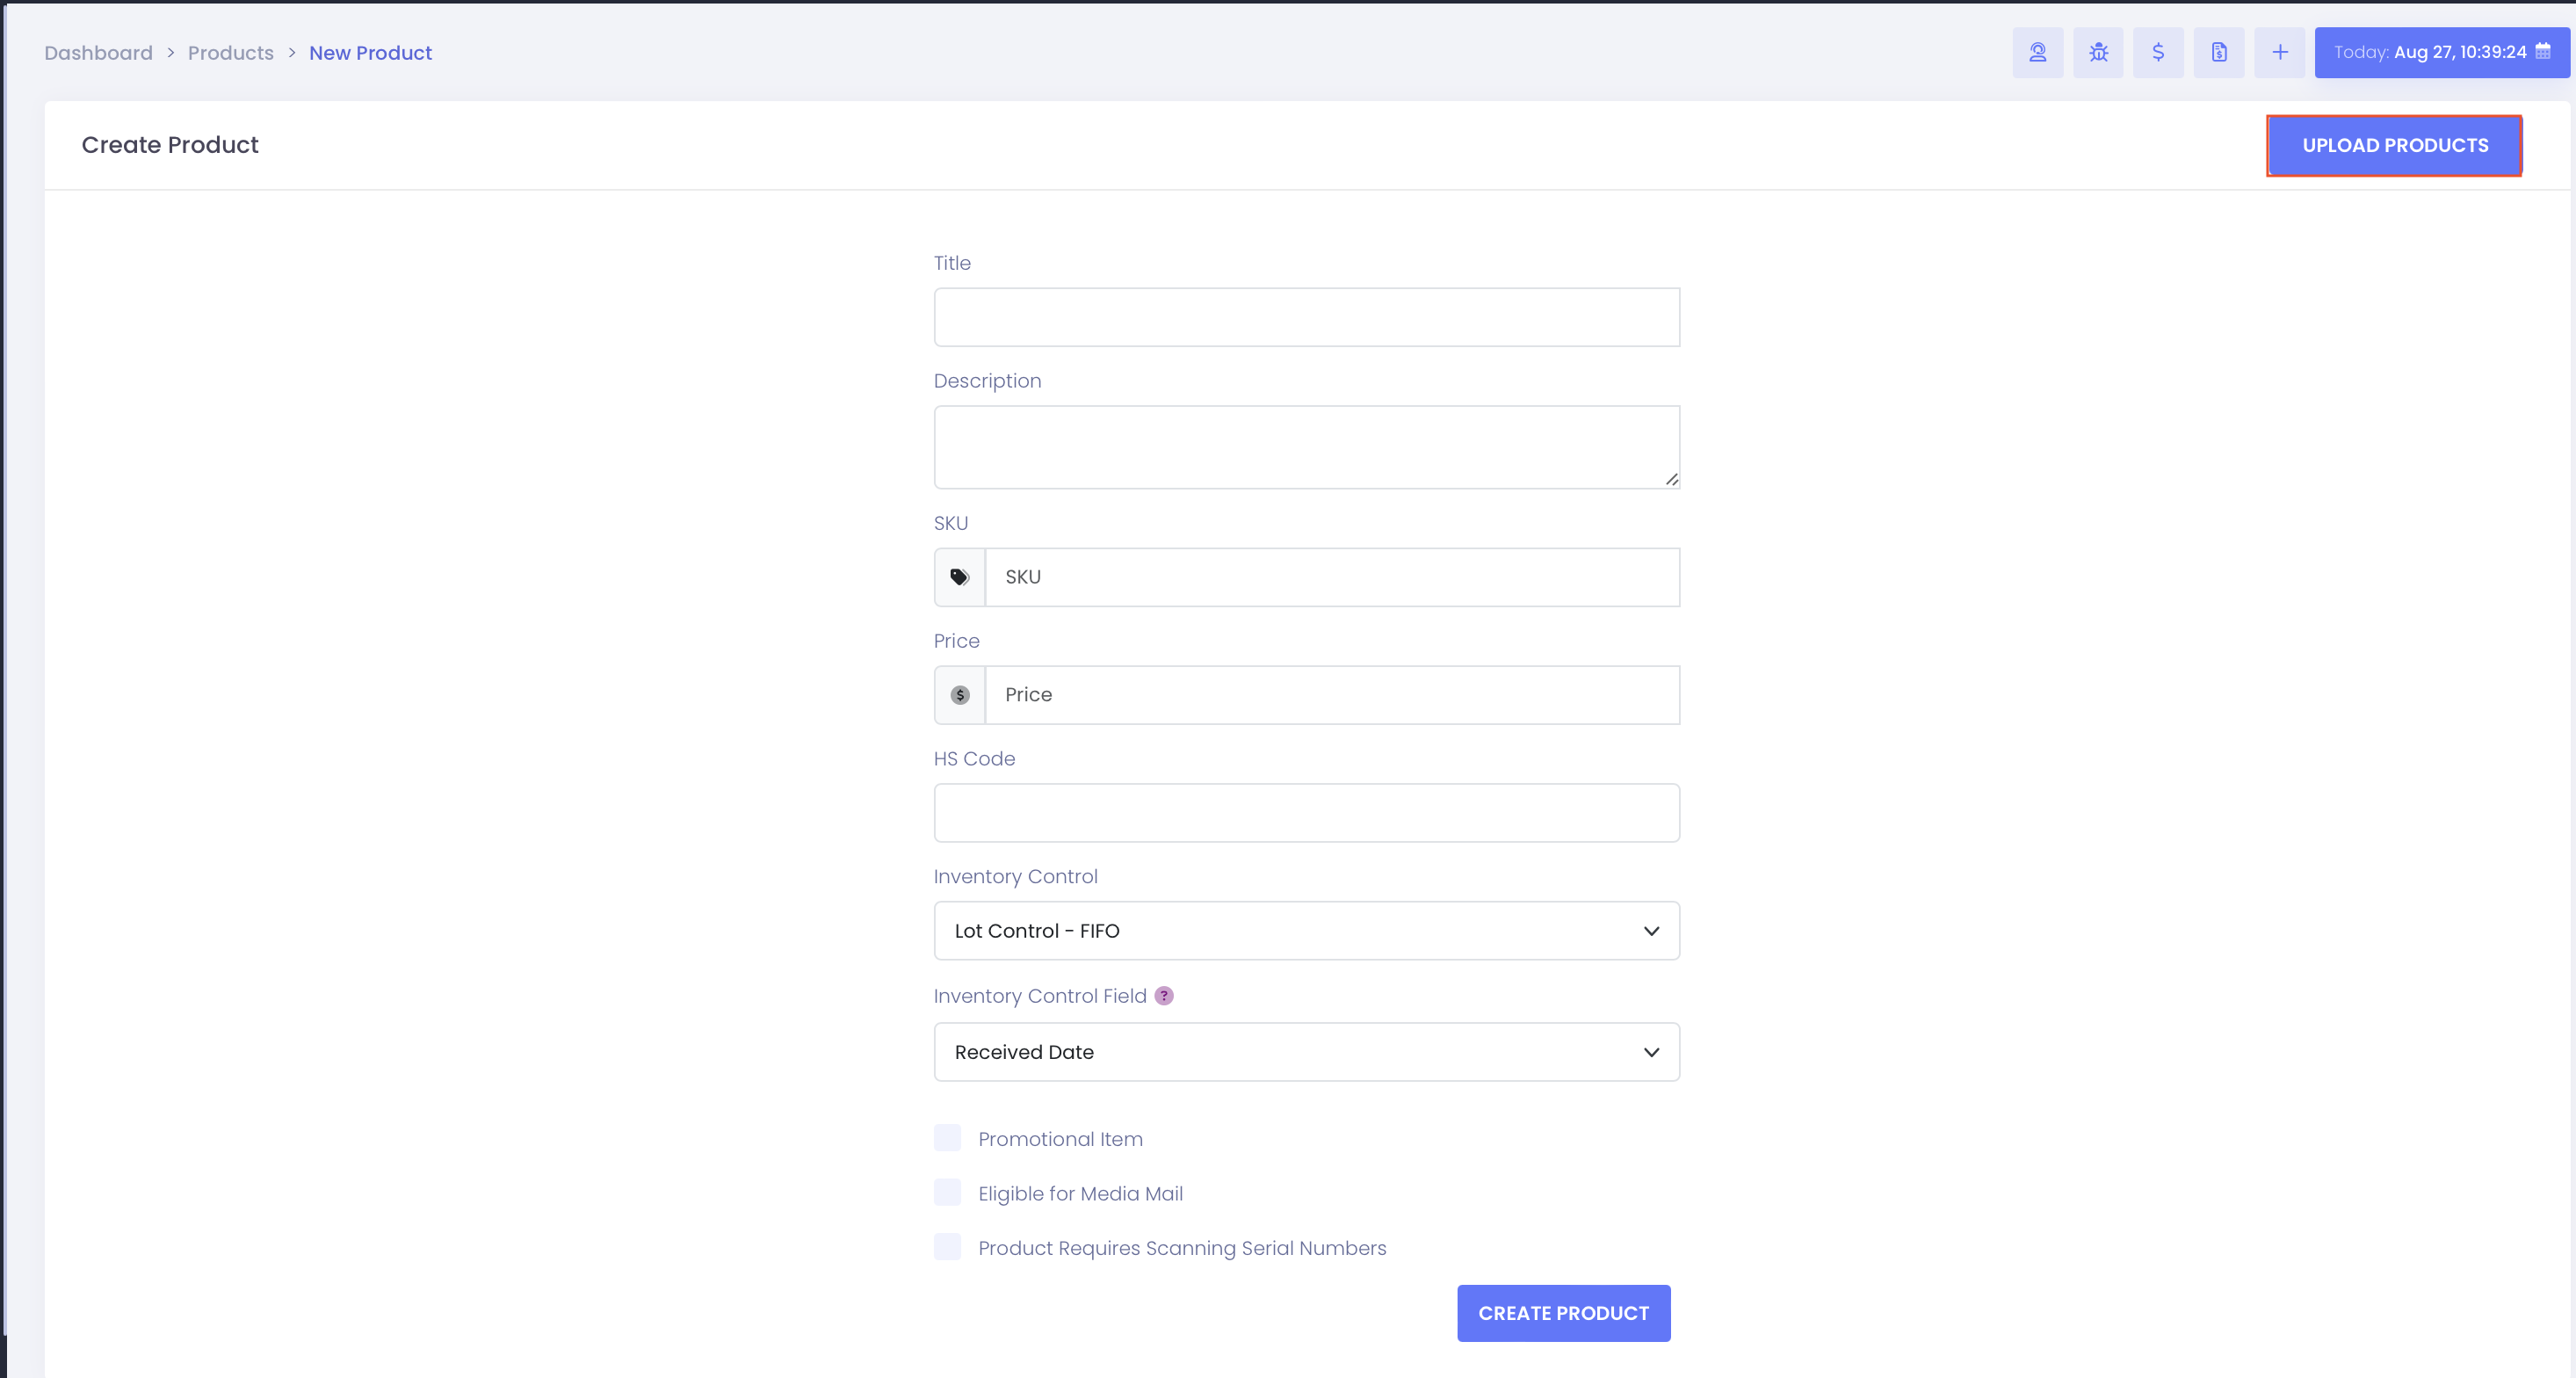
Task: Enable the Promotional Item checkbox
Action: pos(947,1138)
